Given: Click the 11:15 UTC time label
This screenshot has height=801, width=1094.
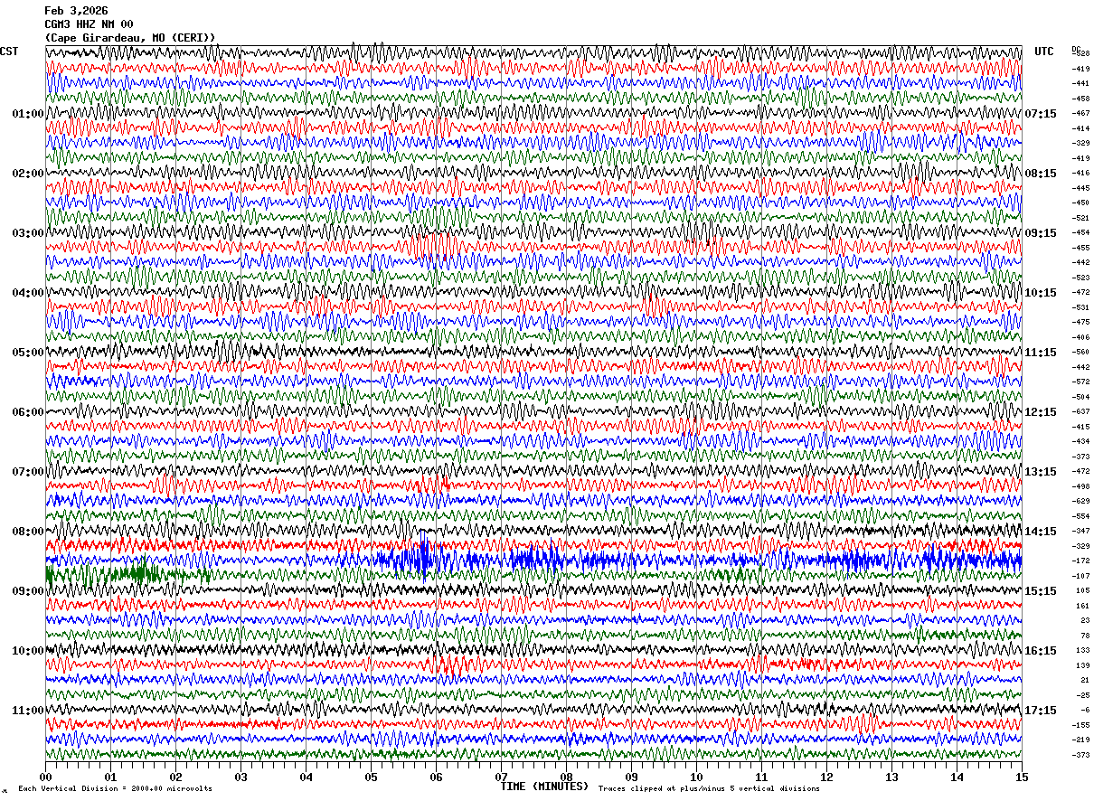Looking at the screenshot, I should tap(1041, 353).
